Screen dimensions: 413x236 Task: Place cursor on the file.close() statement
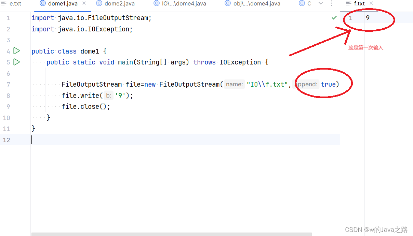85,106
